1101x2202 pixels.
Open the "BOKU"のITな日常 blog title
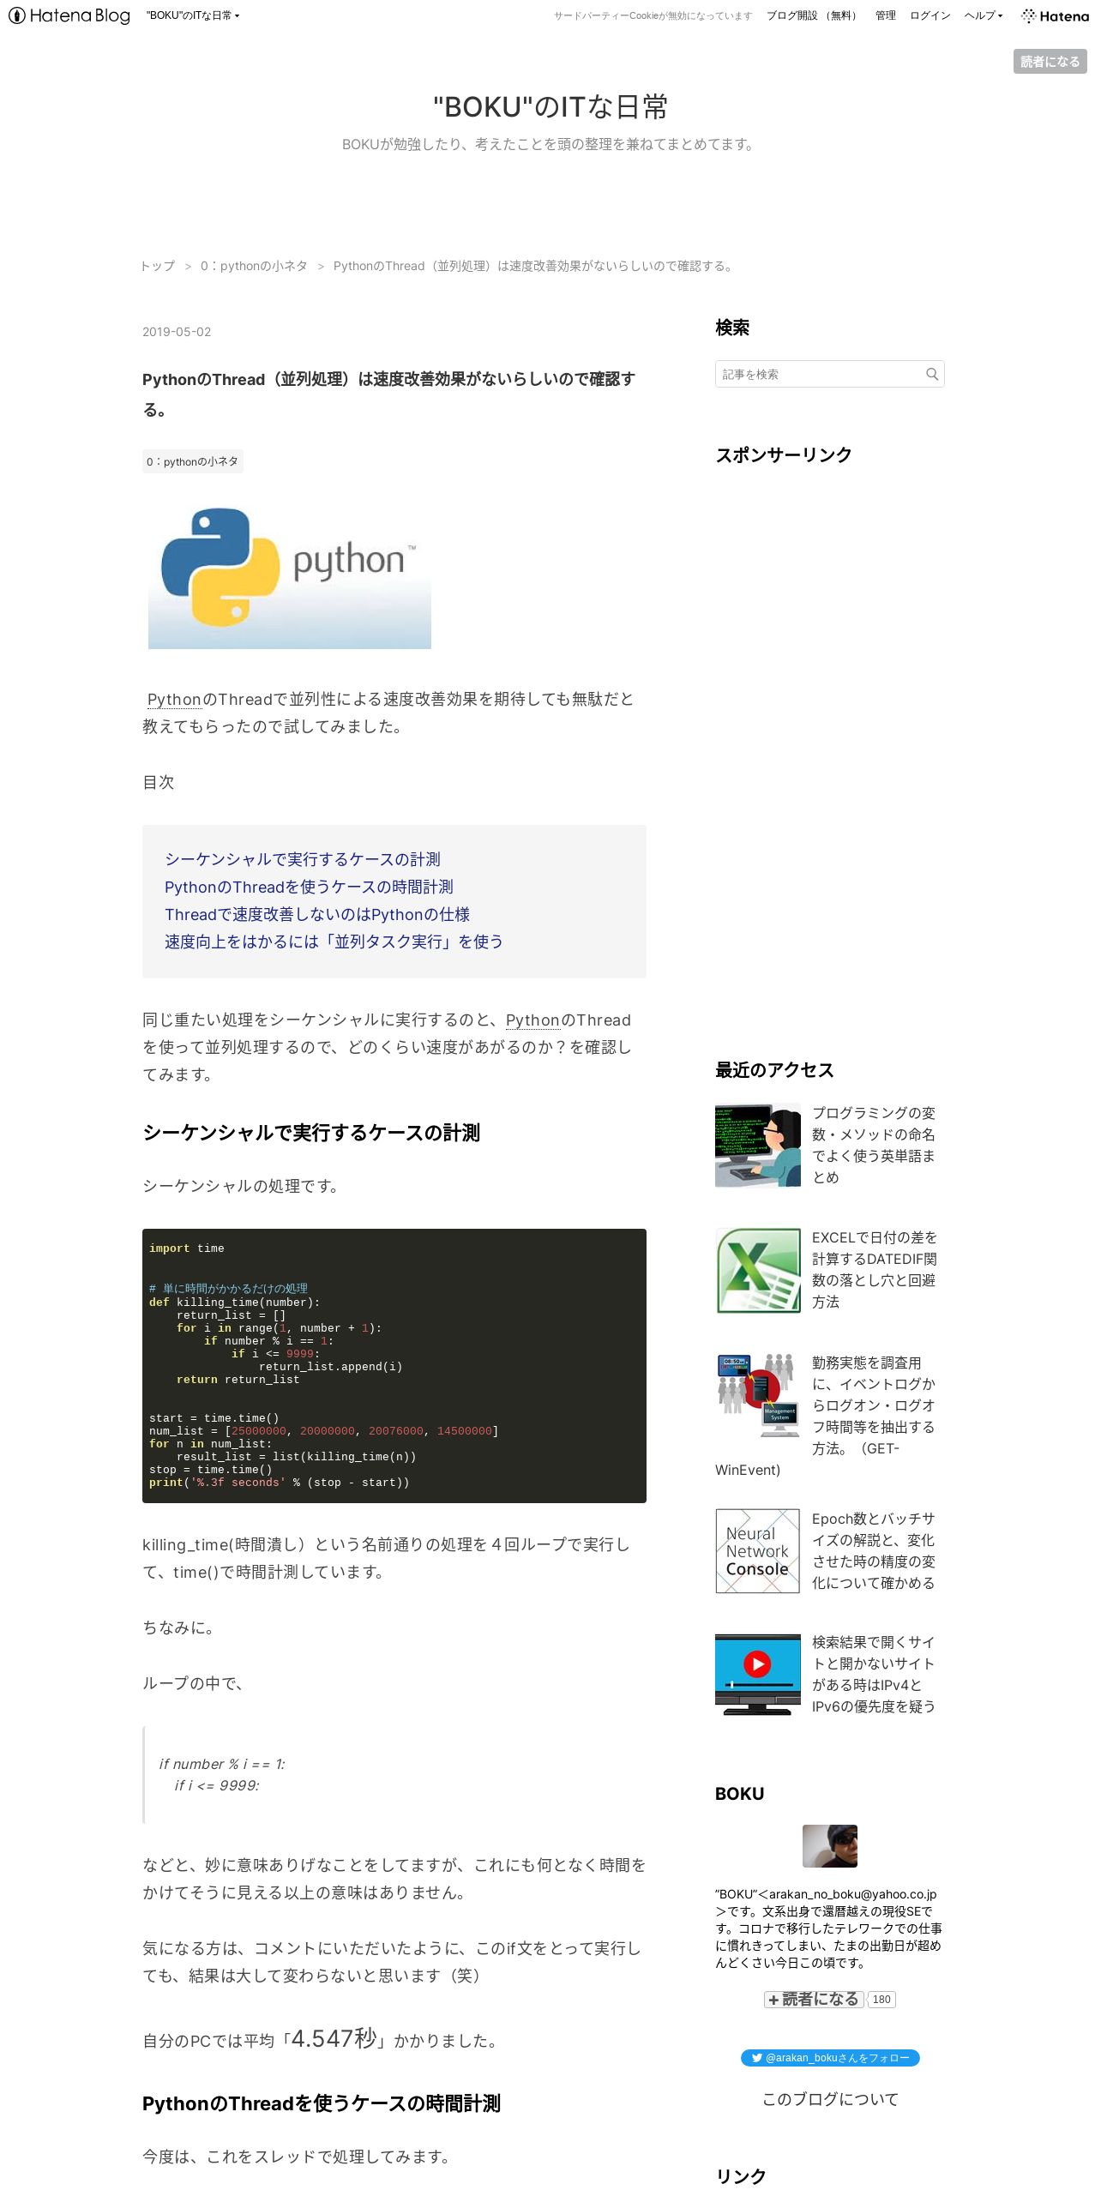(550, 106)
